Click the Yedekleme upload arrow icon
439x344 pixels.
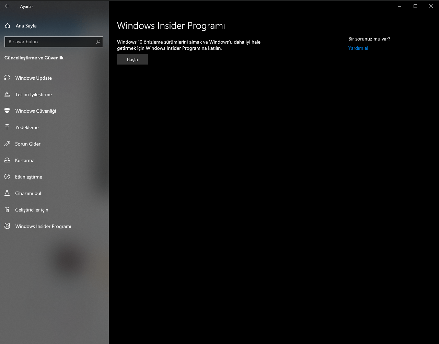pyautogui.click(x=7, y=127)
